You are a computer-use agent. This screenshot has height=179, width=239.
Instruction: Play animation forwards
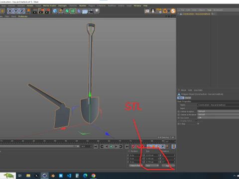pyautogui.click(x=111, y=147)
